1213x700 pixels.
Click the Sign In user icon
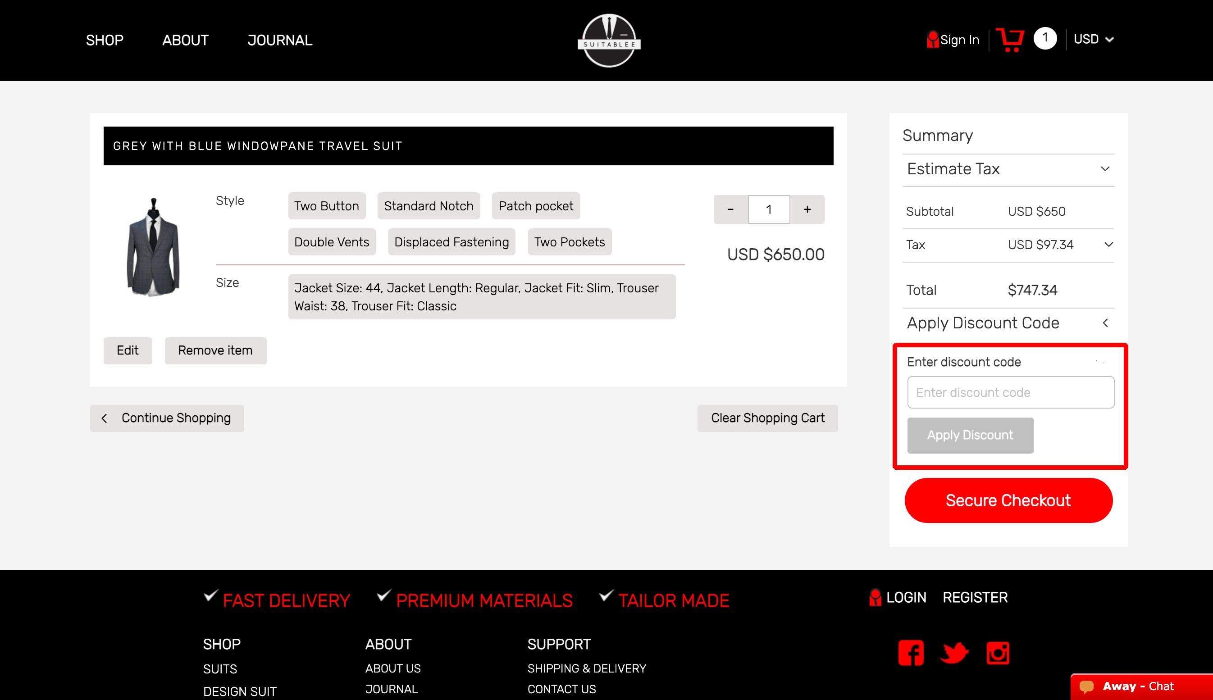click(933, 40)
